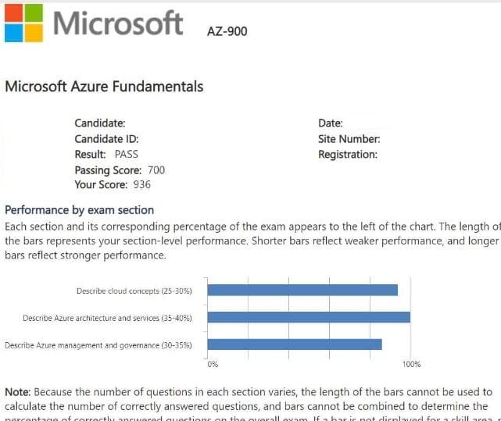Click the 100% axis label

[411, 364]
